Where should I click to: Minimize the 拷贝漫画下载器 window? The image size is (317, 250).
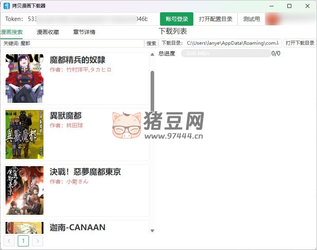point(272,6)
